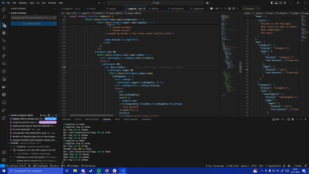Screen dimensions: 309x174
Task: Open the Terminal menu in menu bar
Action: [52, 3]
